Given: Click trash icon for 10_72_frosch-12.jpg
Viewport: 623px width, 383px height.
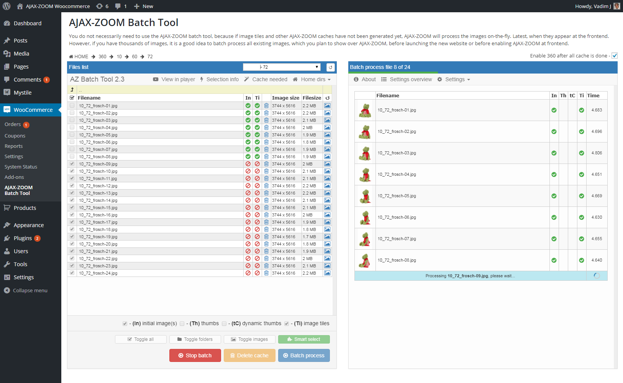Looking at the screenshot, I should pyautogui.click(x=266, y=186).
